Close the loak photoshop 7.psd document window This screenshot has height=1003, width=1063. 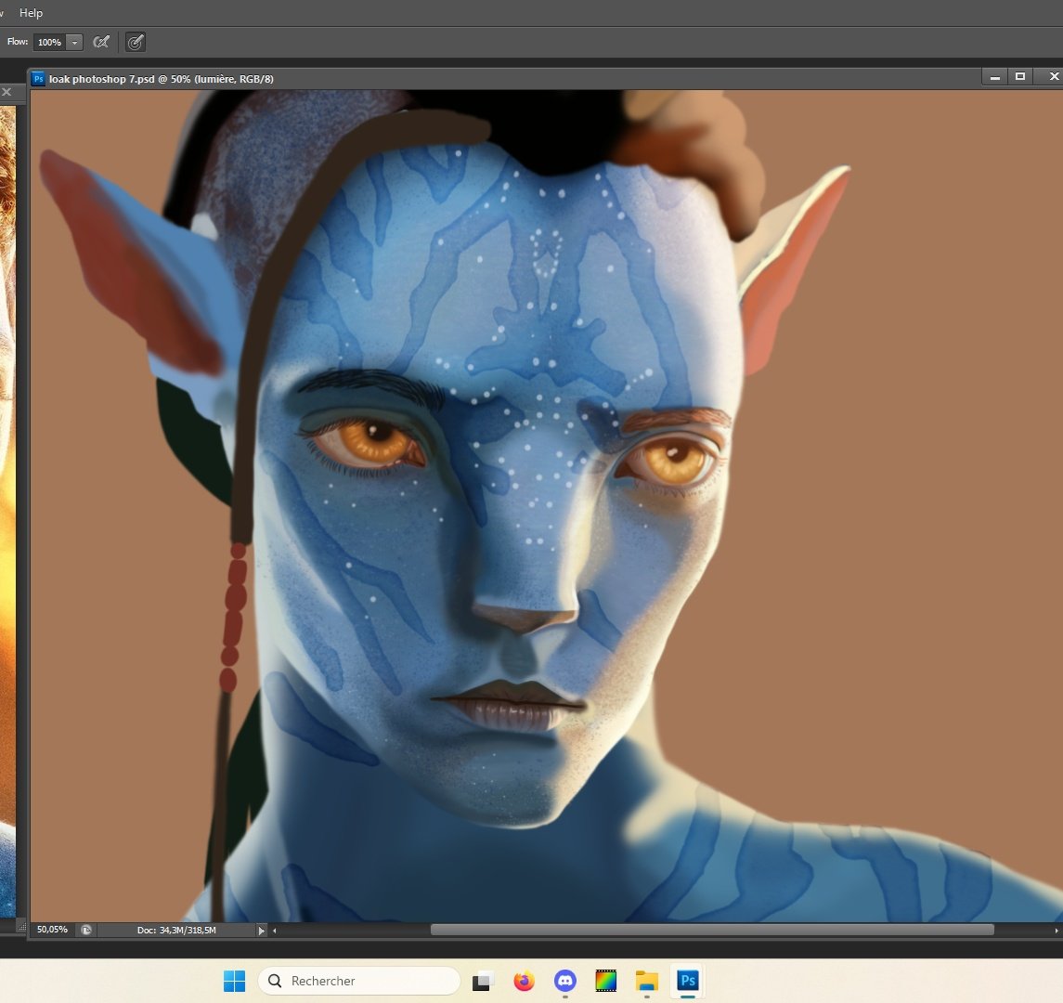point(1053,77)
